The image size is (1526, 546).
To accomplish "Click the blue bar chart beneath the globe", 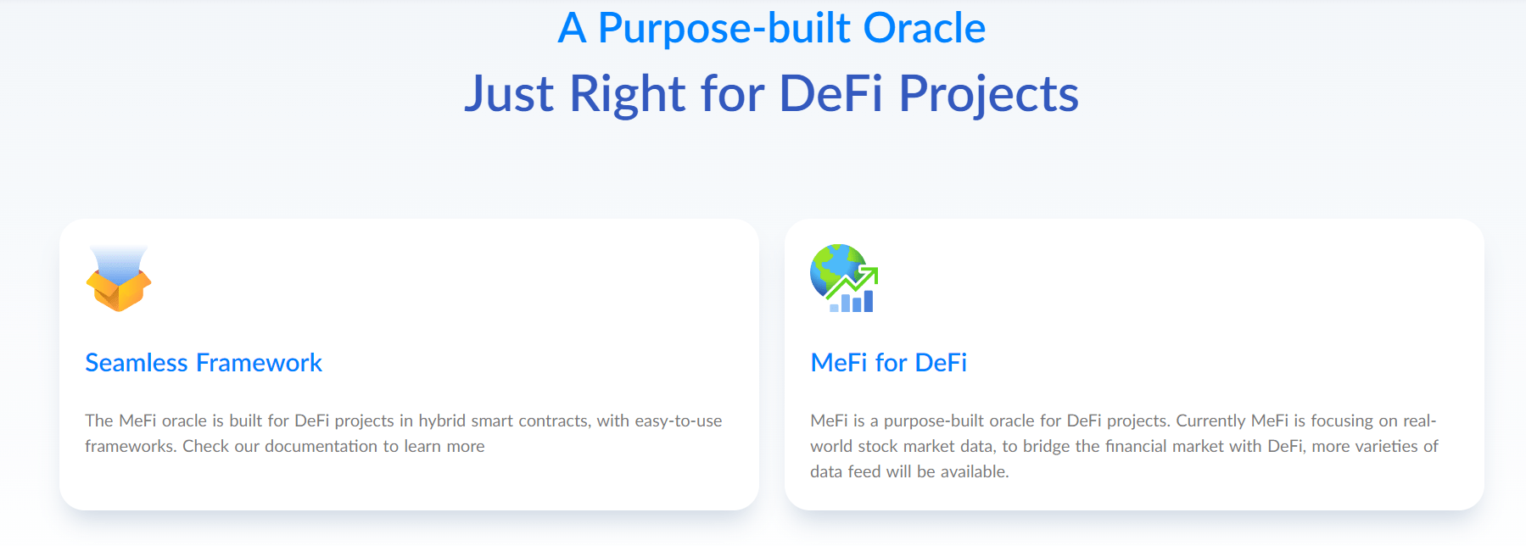I will pyautogui.click(x=852, y=301).
